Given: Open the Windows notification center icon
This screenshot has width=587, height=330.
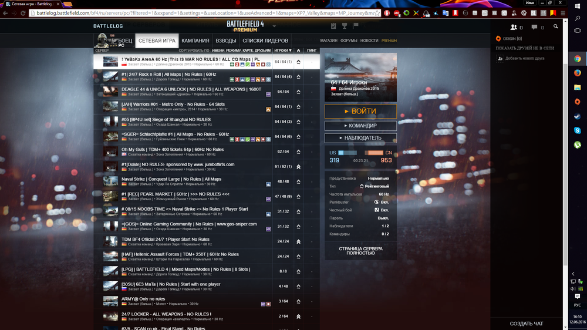Looking at the screenshot, I should 578,297.
